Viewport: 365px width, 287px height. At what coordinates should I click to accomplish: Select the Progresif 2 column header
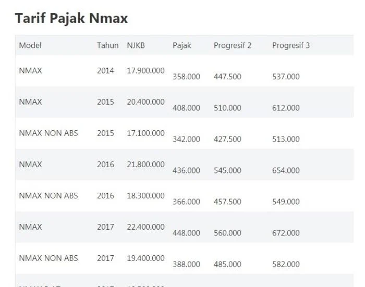233,46
